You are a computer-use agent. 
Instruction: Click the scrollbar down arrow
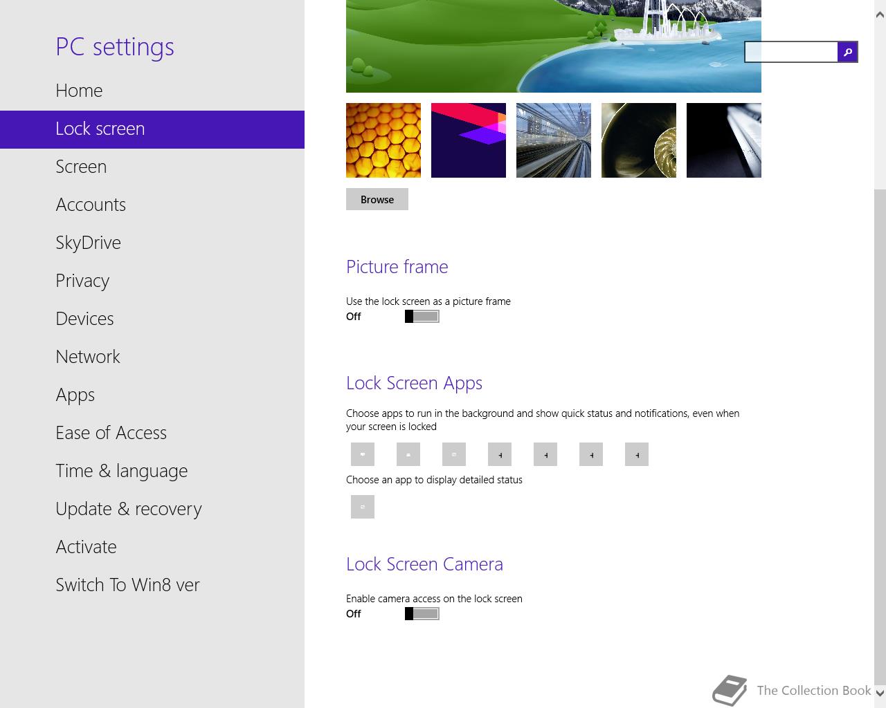(x=880, y=693)
